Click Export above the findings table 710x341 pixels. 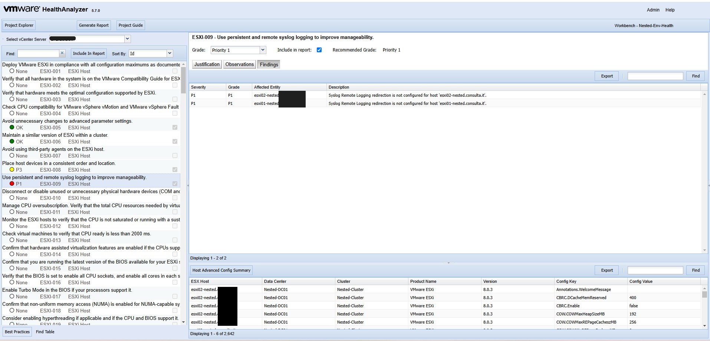point(607,76)
